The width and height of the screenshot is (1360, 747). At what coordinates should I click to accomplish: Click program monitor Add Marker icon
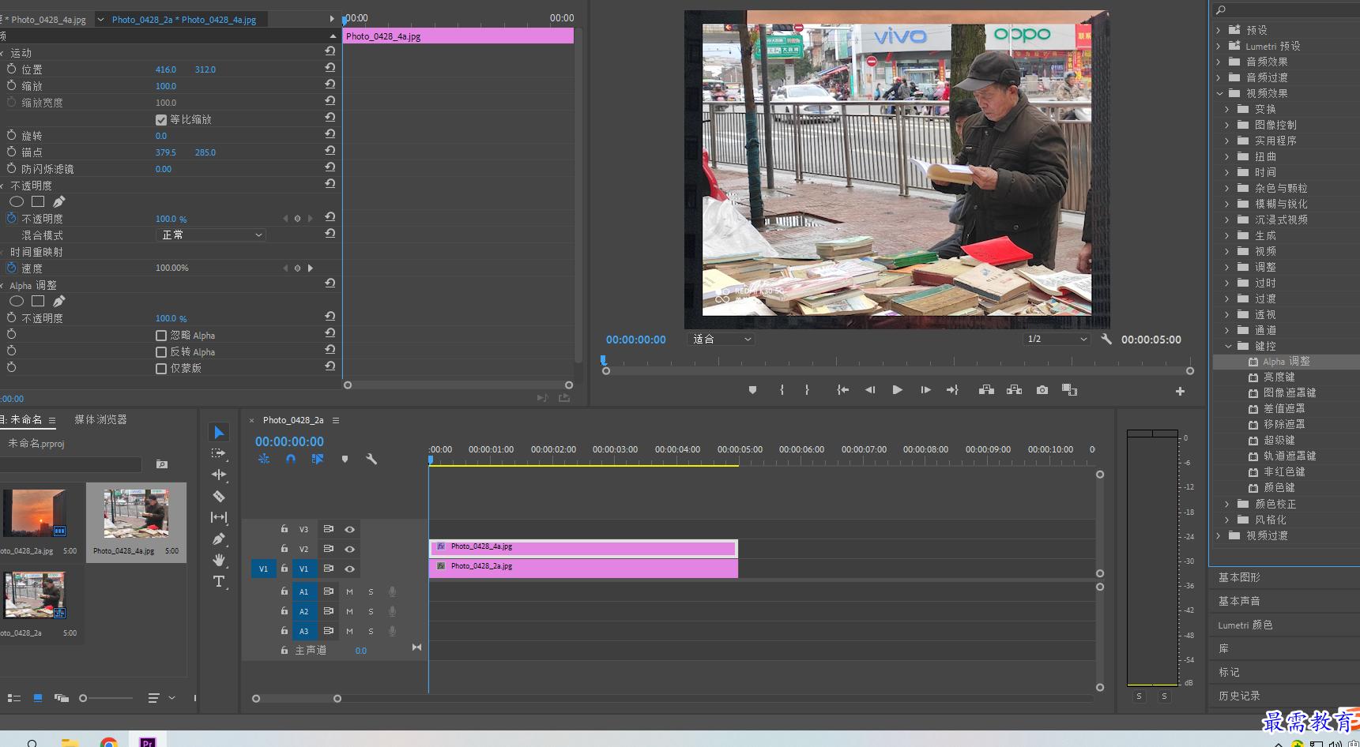point(752,390)
